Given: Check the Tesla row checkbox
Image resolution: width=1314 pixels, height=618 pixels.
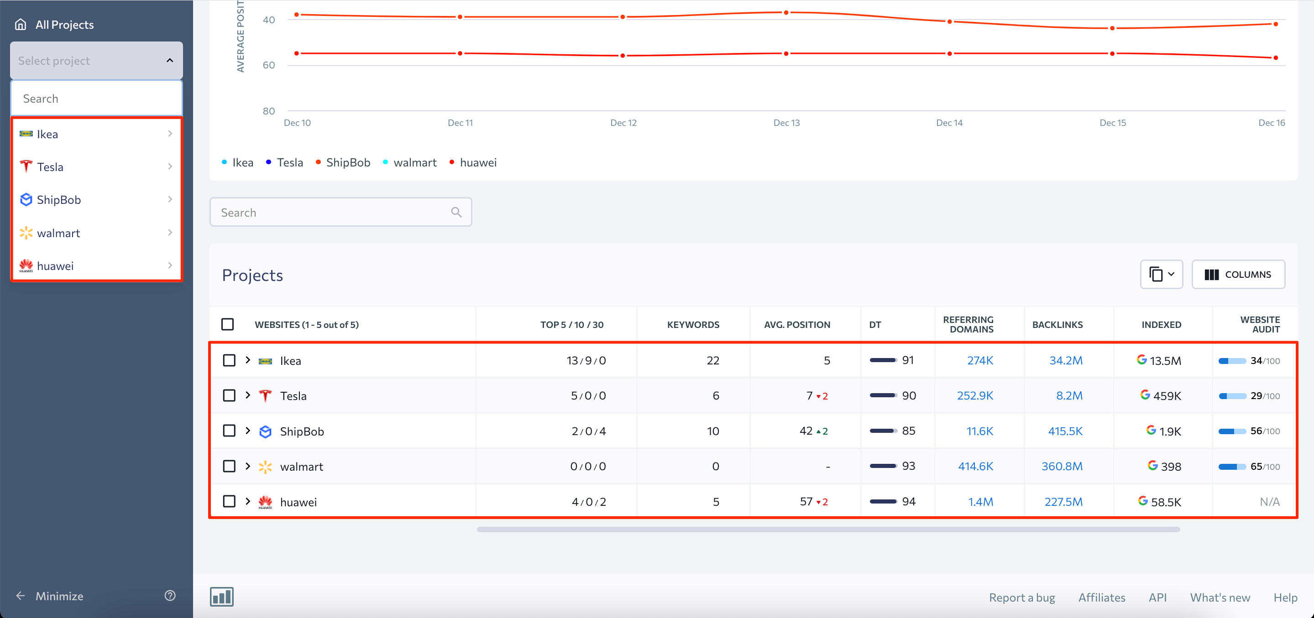Looking at the screenshot, I should [229, 396].
